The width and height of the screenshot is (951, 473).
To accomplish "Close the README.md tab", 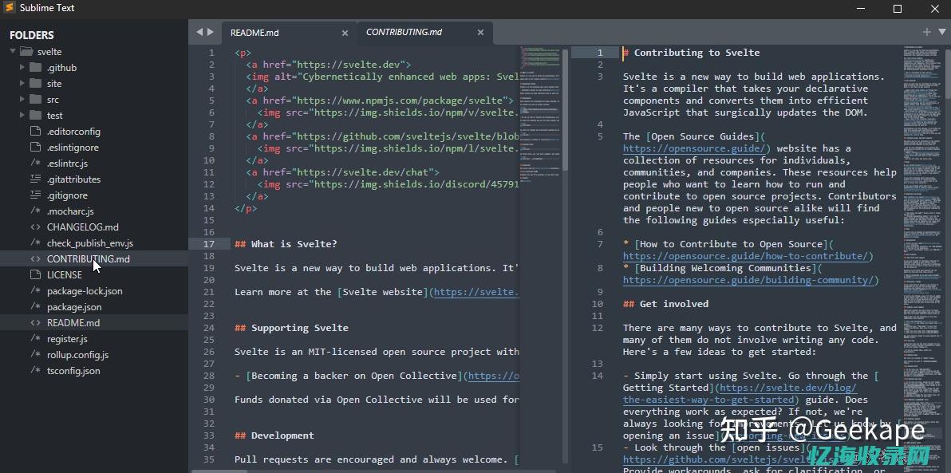I will 345,33.
